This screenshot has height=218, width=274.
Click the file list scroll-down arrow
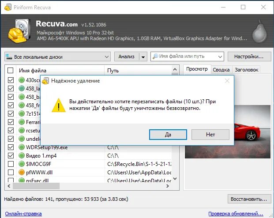175,179
